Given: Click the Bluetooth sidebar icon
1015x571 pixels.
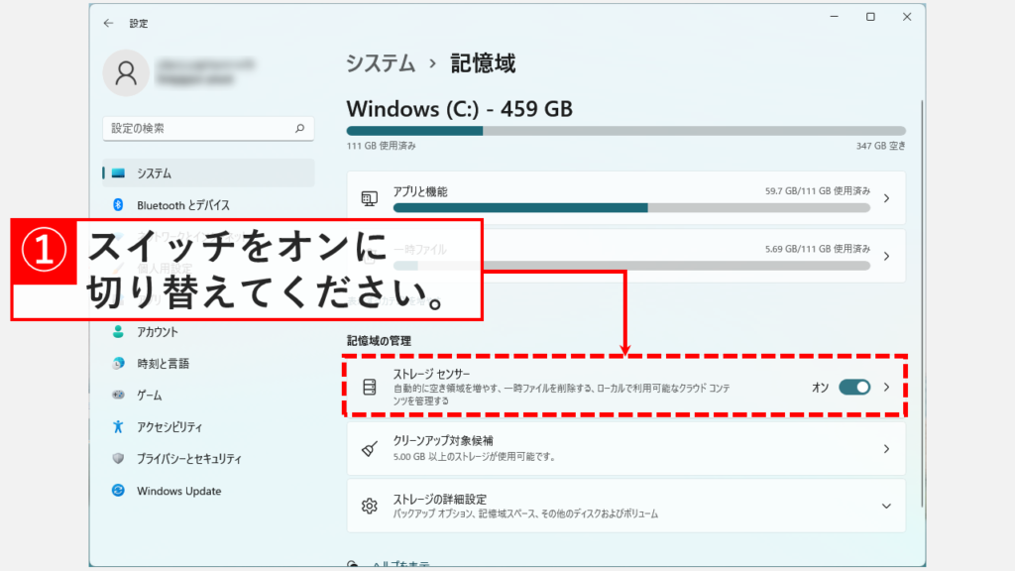Looking at the screenshot, I should [118, 204].
